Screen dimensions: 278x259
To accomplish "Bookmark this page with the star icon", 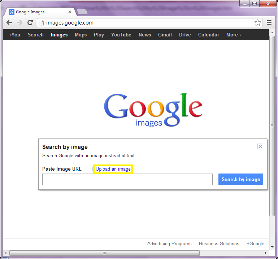I will [x=257, y=23].
